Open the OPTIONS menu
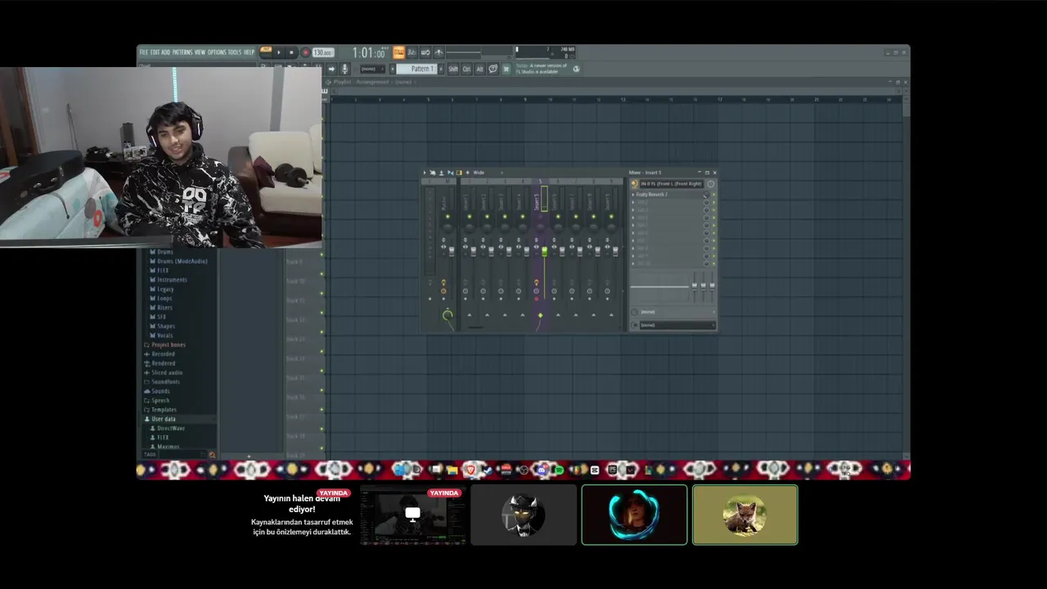The height and width of the screenshot is (589, 1047). click(x=217, y=52)
